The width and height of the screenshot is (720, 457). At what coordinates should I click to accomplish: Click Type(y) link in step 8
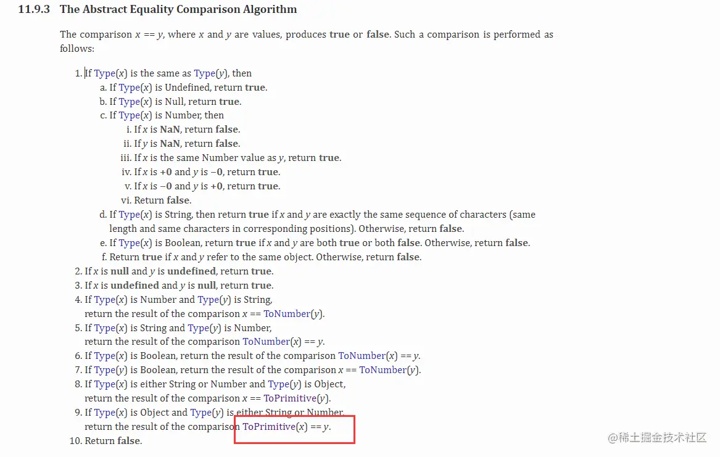278,384
